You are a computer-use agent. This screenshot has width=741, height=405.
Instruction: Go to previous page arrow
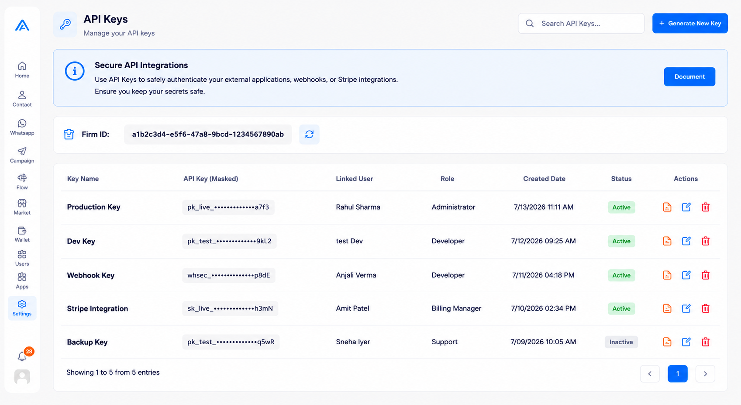coord(650,374)
